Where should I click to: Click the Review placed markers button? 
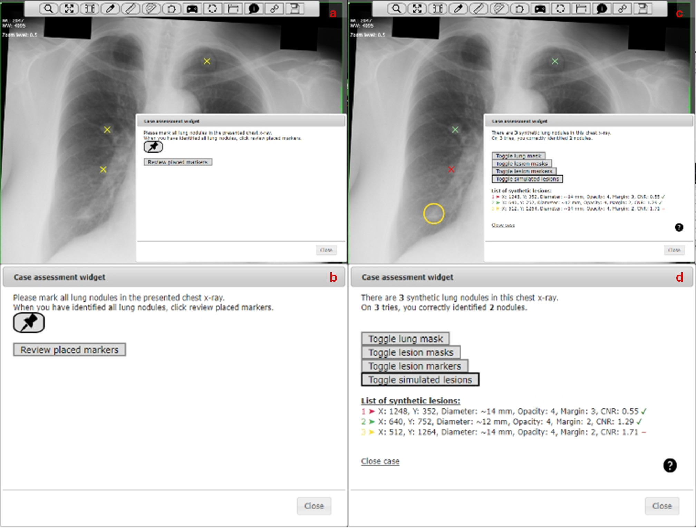[x=70, y=350]
